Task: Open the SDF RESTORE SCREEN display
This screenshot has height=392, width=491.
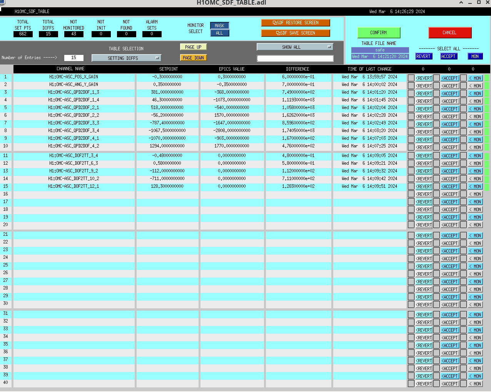Action: pos(295,23)
